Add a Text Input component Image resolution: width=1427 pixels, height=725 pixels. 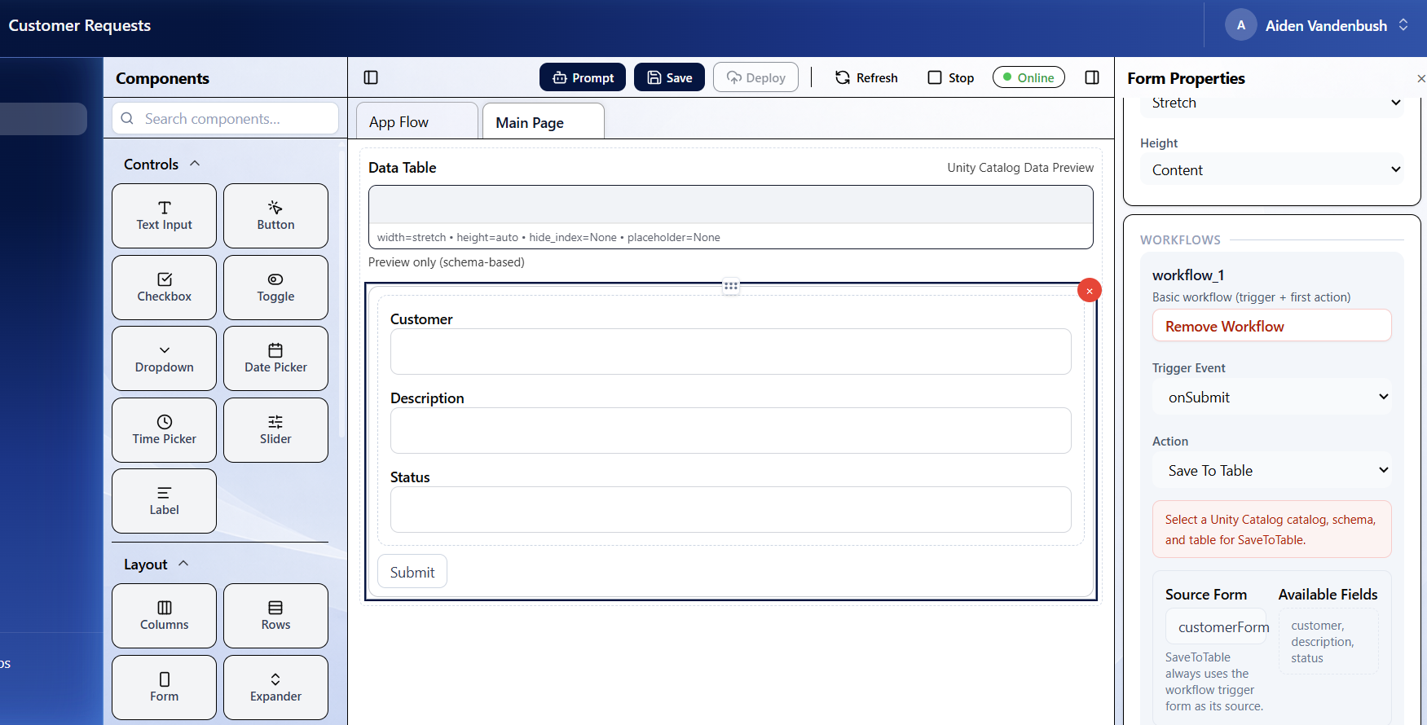(164, 216)
